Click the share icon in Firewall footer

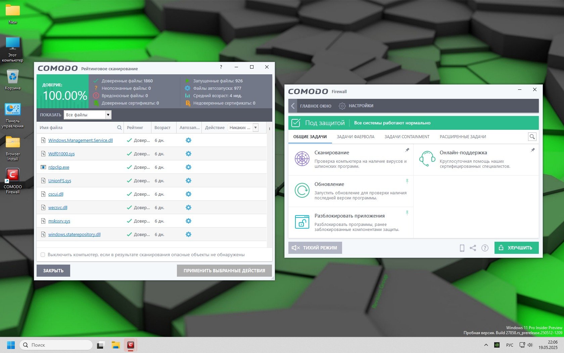pos(473,248)
